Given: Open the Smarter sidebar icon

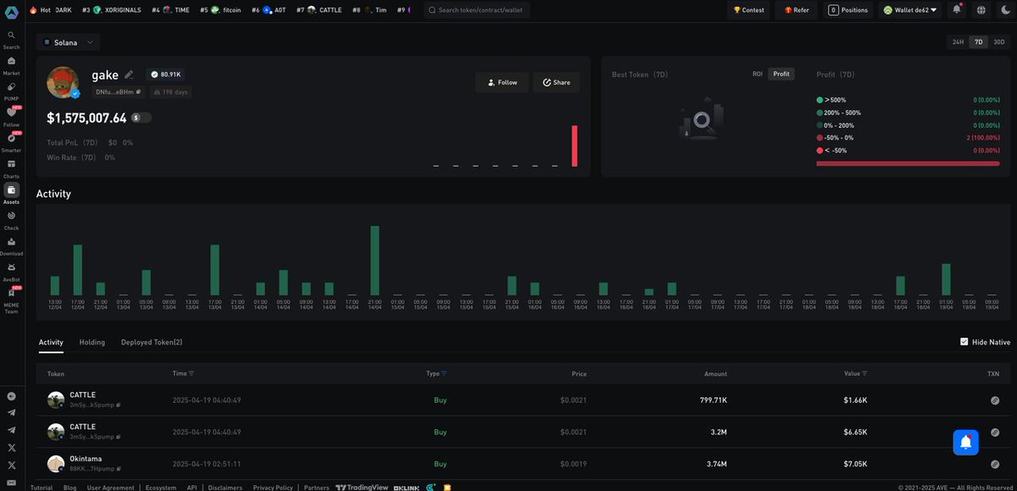Looking at the screenshot, I should click(x=11, y=138).
